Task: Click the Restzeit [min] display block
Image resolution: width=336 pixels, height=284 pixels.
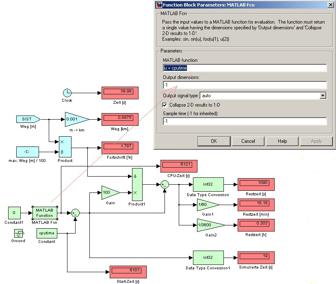Action: click(x=256, y=205)
